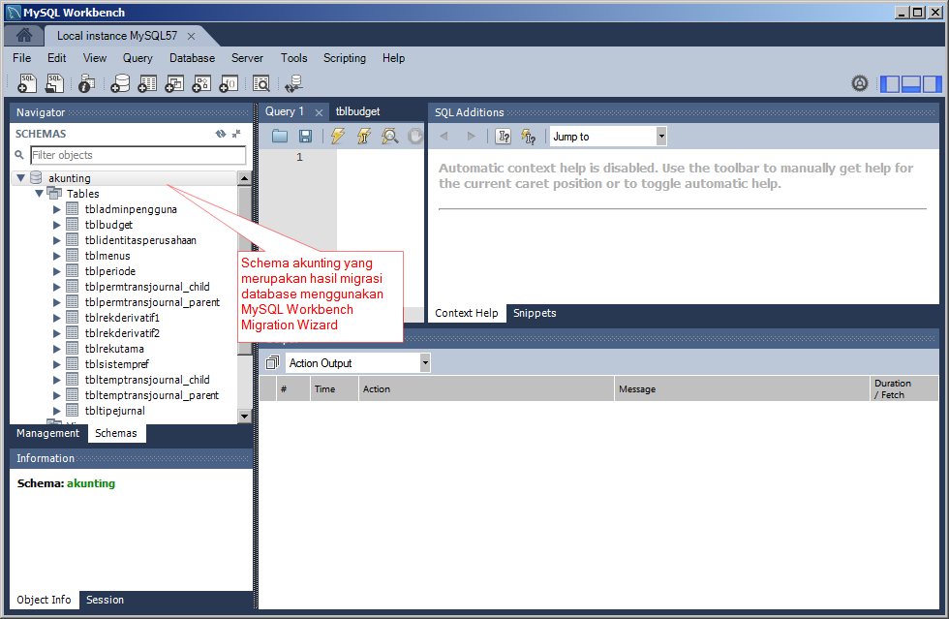
Task: Open the object inspector info icon
Action: [86, 83]
